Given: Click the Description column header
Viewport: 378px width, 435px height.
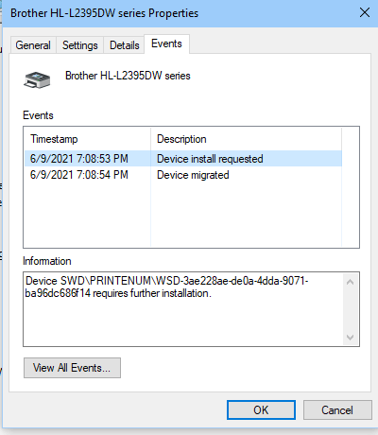Looking at the screenshot, I should 246,139.
